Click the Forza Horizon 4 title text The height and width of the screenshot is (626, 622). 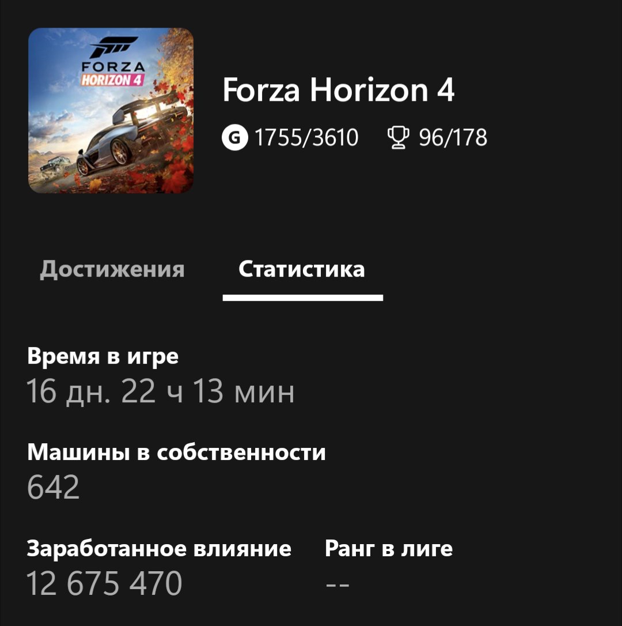338,90
